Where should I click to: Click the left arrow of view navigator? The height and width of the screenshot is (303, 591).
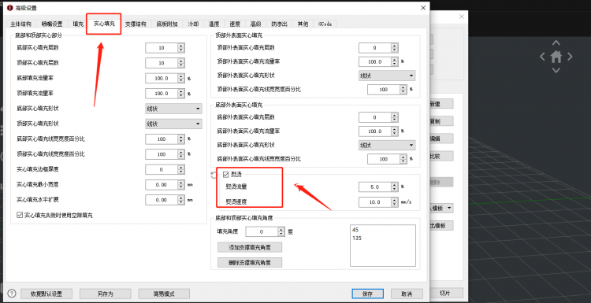(x=542, y=57)
